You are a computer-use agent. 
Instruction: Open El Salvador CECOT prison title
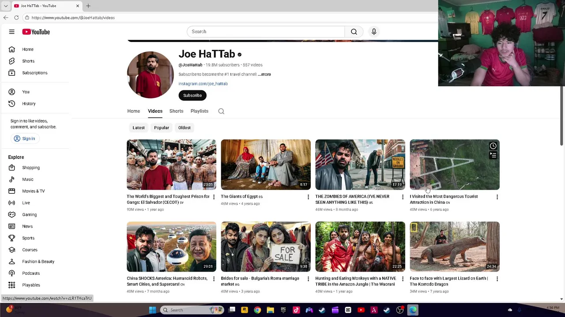click(x=168, y=199)
